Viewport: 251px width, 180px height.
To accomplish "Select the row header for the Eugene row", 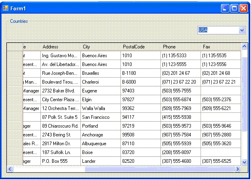I will (x=15, y=91).
